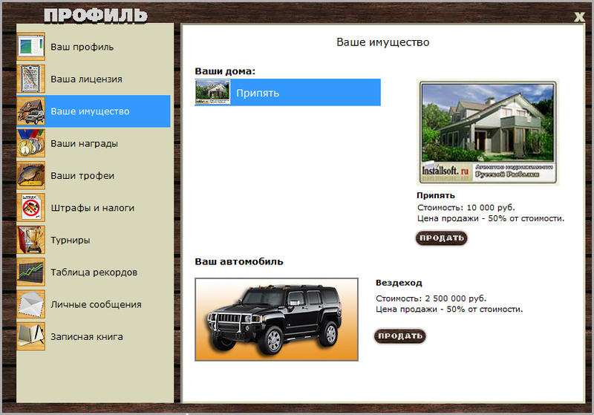Screen dimensions: 594x415
Task: Select the Припять house list row
Action: (287, 92)
